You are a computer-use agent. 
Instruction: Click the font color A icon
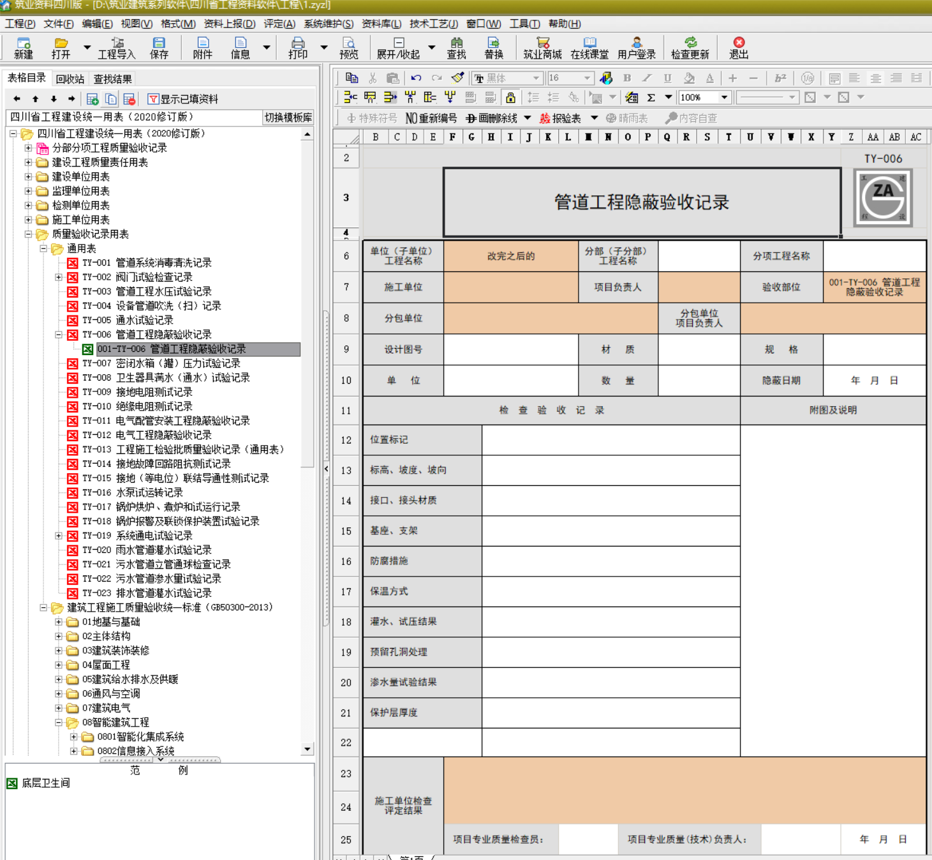pos(709,78)
